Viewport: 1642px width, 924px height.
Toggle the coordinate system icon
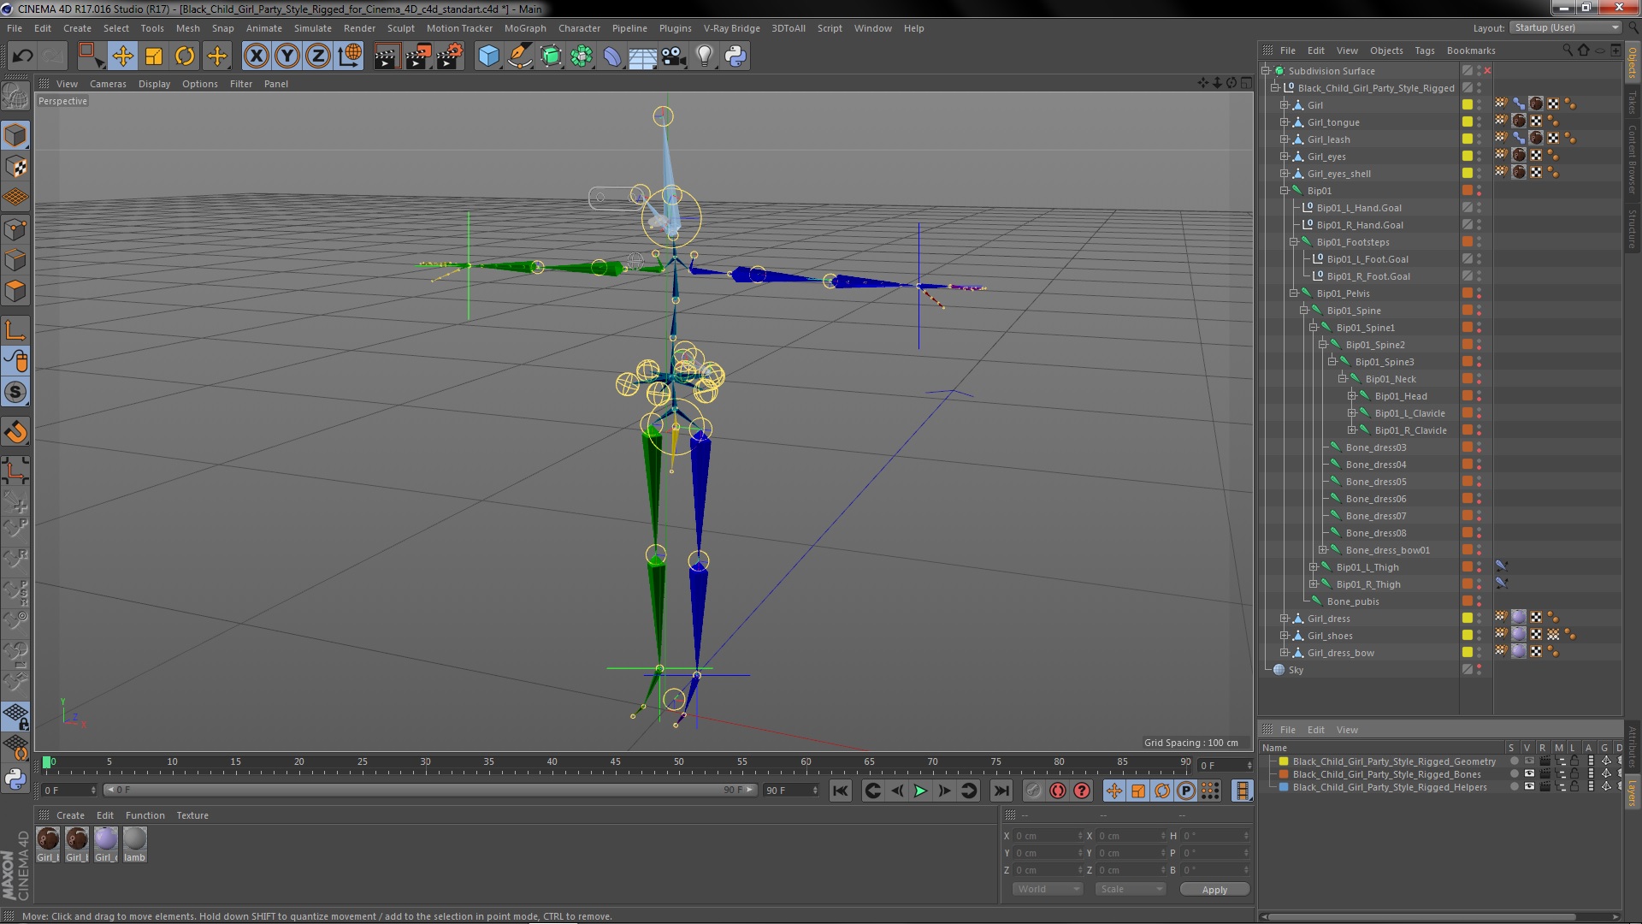click(x=350, y=56)
